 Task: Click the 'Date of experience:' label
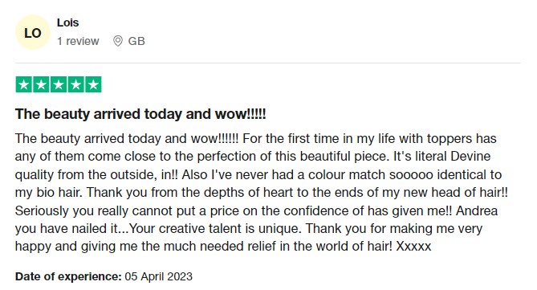point(68,276)
